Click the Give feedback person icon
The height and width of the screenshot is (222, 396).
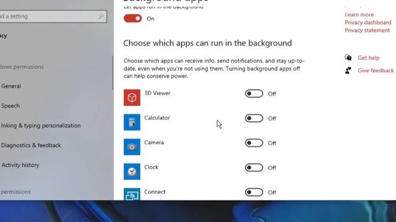pos(348,70)
